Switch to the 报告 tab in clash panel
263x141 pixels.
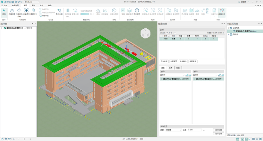[x=178, y=68]
